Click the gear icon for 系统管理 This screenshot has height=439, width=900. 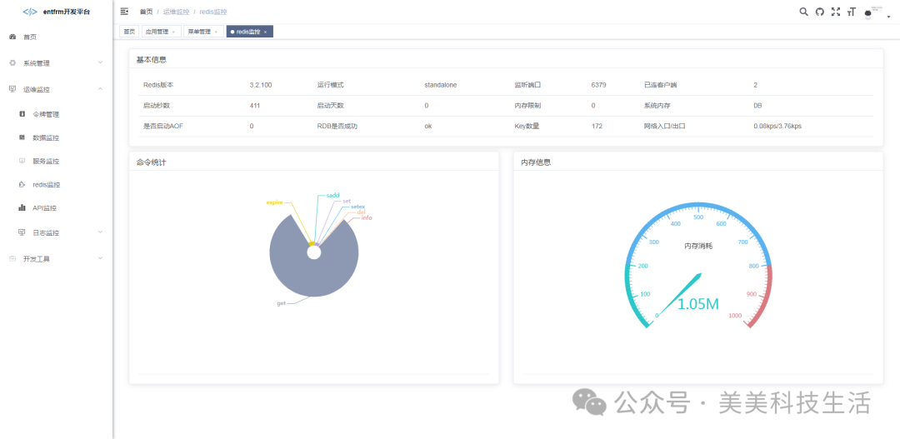pos(12,62)
